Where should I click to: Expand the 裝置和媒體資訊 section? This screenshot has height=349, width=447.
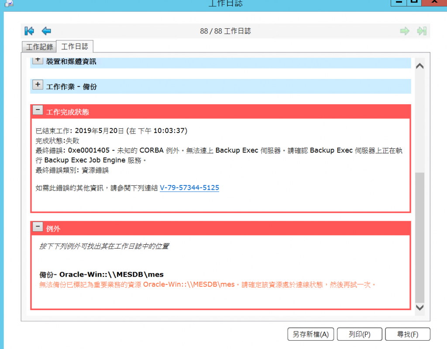[x=38, y=60]
